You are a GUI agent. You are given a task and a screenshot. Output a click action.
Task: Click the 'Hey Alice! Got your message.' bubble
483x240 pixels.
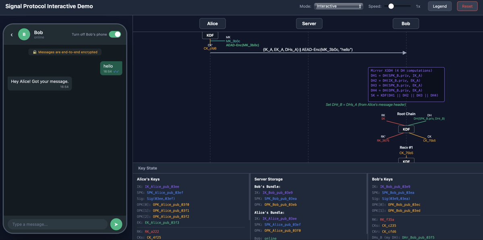point(40,83)
